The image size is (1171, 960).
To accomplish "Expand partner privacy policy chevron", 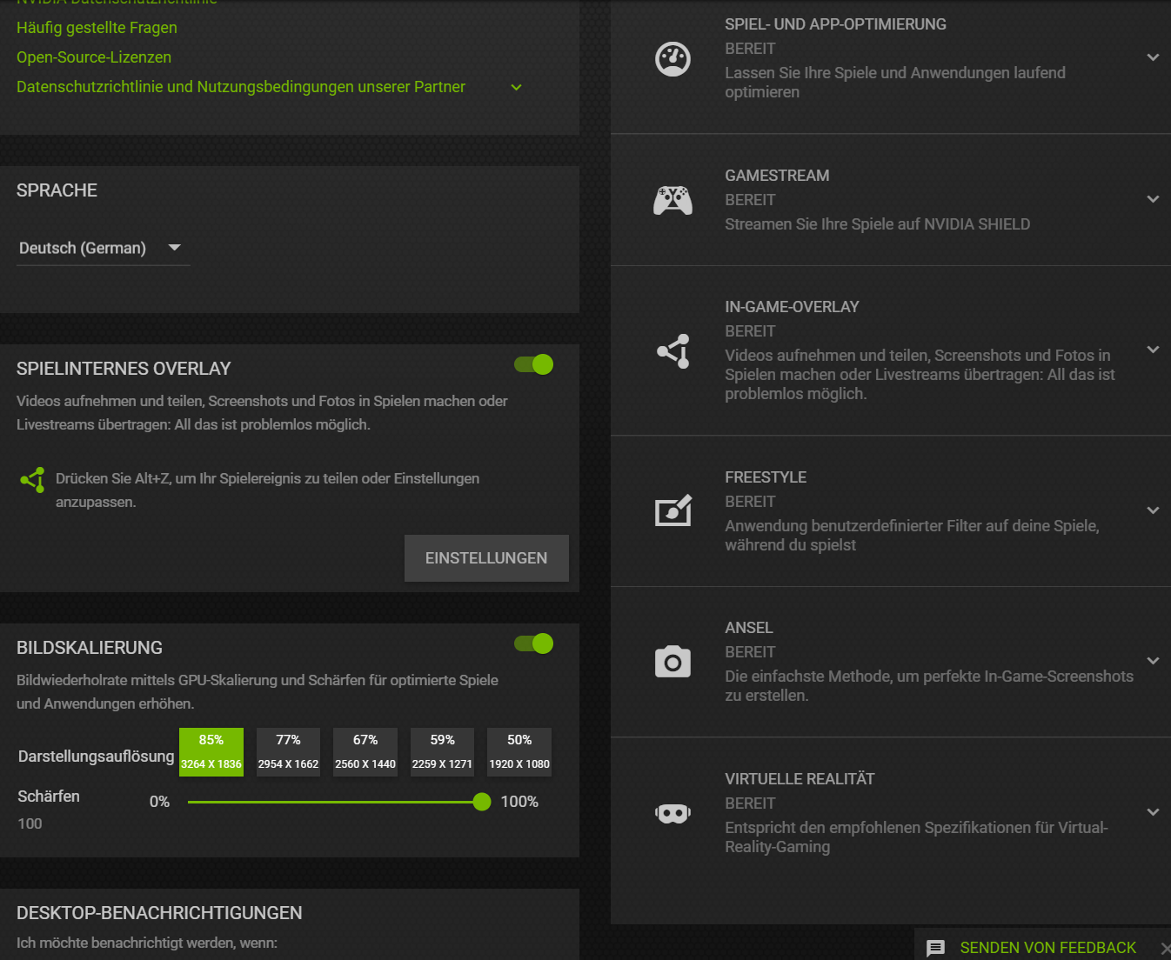I will 516,87.
